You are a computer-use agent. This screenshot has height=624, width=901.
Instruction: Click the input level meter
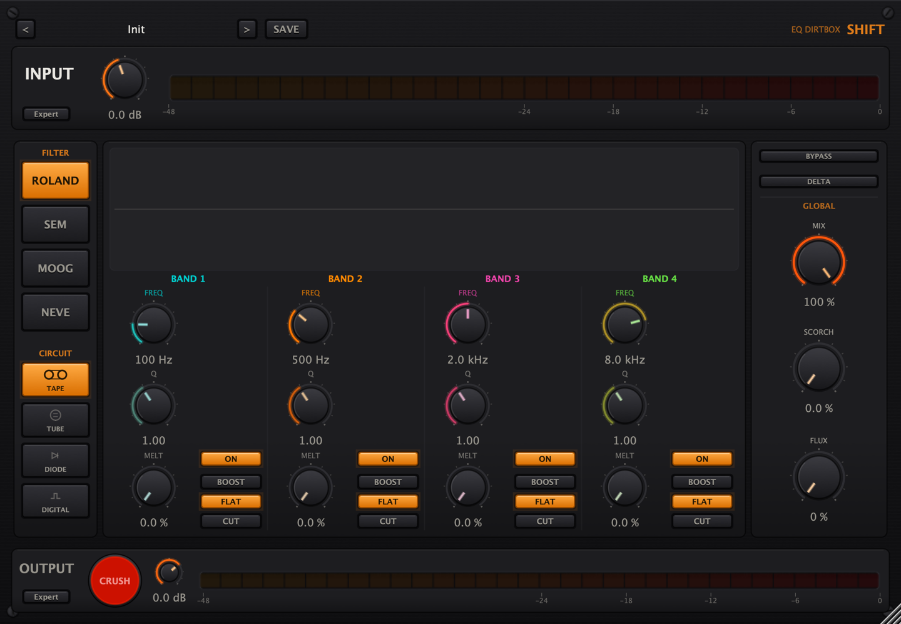click(x=524, y=88)
